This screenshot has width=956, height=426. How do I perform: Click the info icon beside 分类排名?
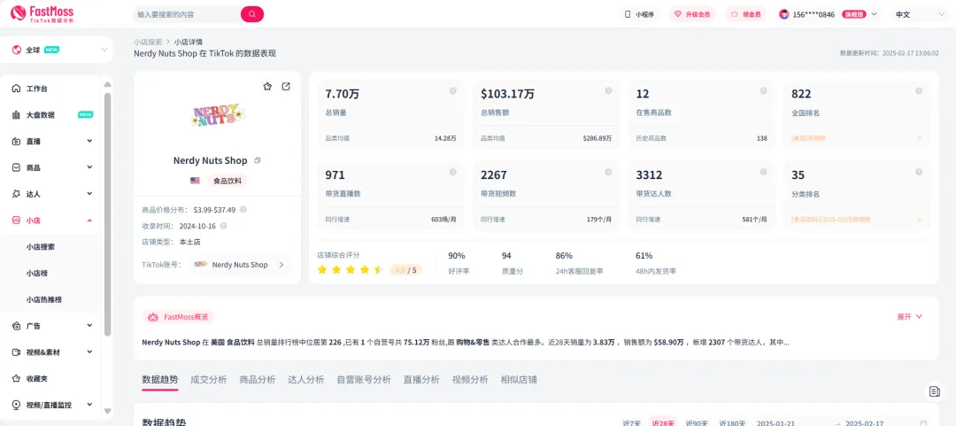point(919,172)
